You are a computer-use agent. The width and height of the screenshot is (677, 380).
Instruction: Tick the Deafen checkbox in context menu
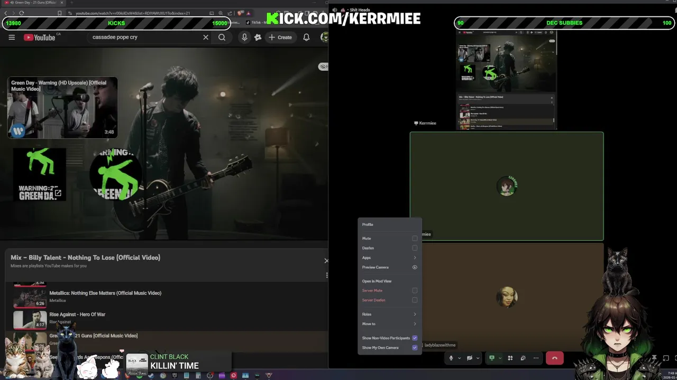(x=415, y=248)
